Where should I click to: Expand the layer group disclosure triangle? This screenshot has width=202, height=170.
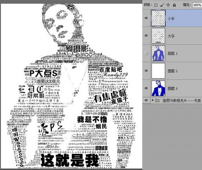click(x=153, y=100)
